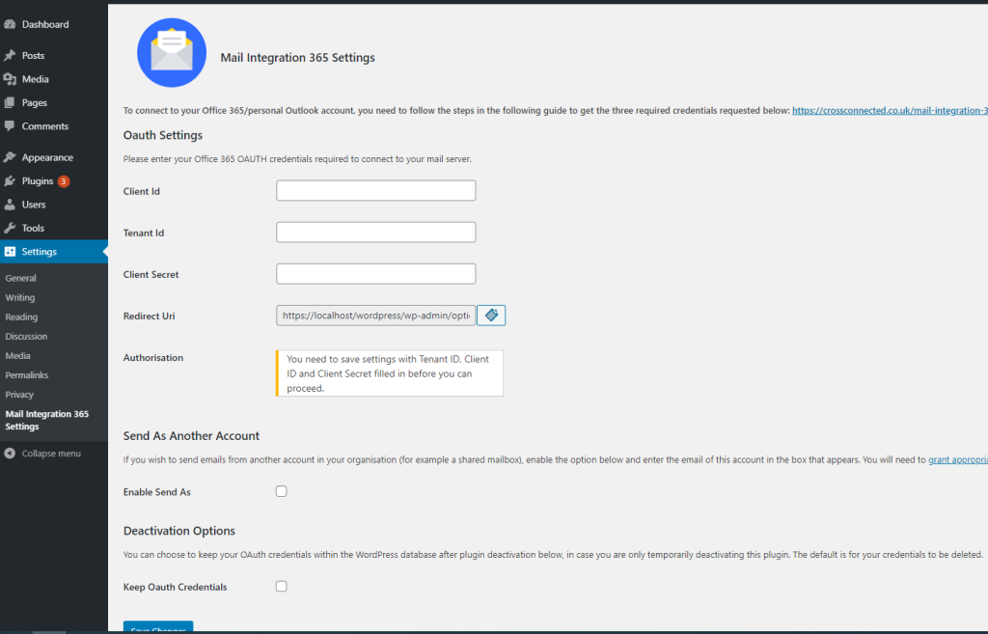Click the Mail Integration 365 envelope logo

coord(172,52)
